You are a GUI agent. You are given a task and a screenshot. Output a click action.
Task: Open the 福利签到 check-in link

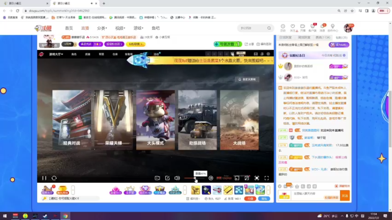(x=264, y=44)
